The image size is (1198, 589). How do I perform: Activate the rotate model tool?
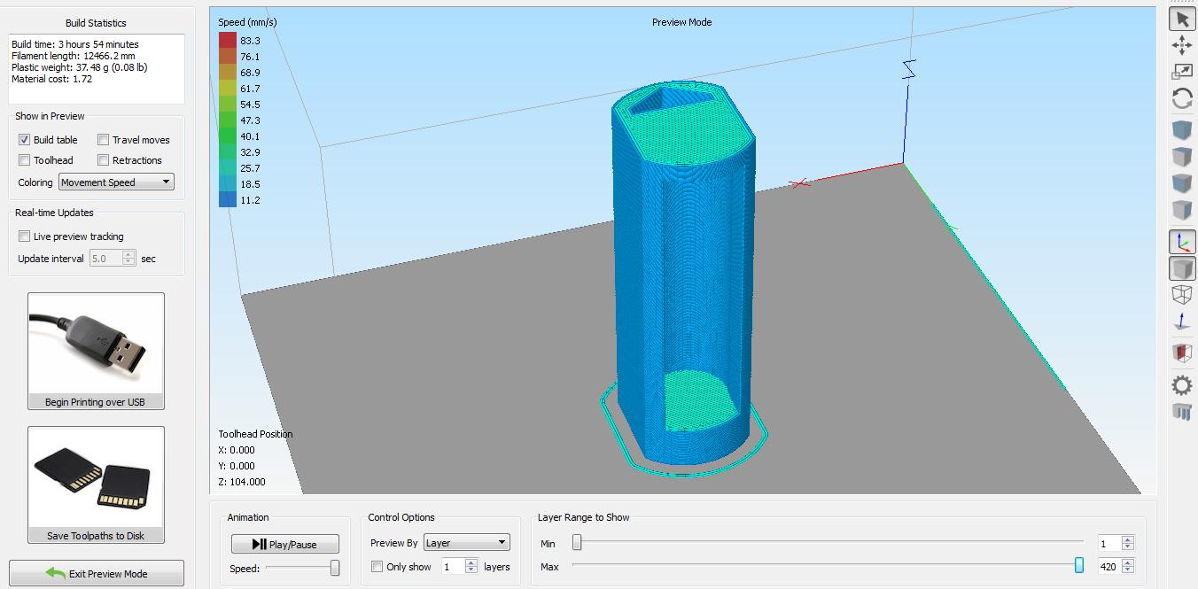1182,98
